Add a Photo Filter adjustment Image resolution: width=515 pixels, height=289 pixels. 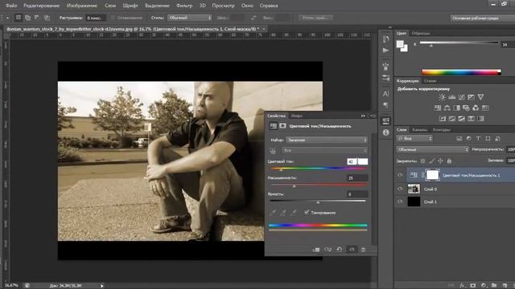tap(466, 108)
